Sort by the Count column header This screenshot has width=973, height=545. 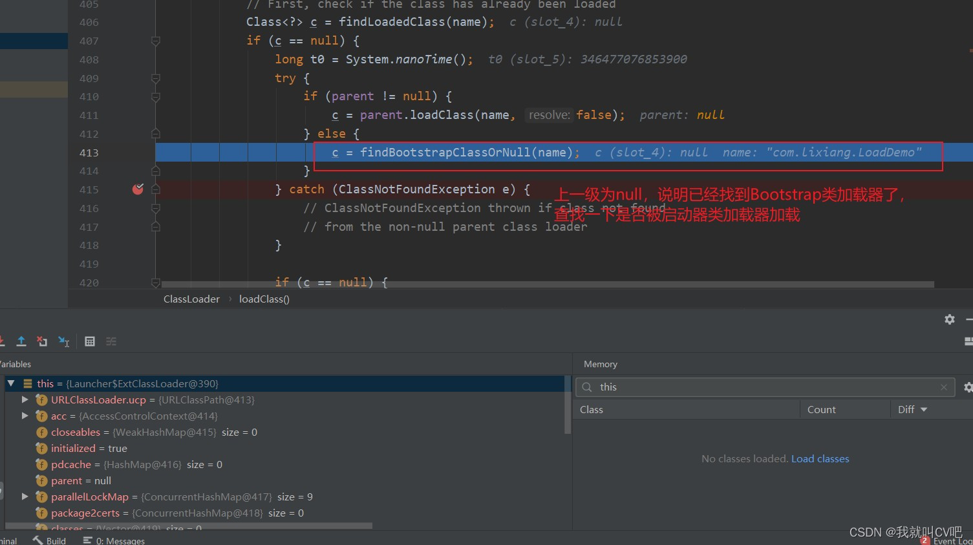pos(845,409)
